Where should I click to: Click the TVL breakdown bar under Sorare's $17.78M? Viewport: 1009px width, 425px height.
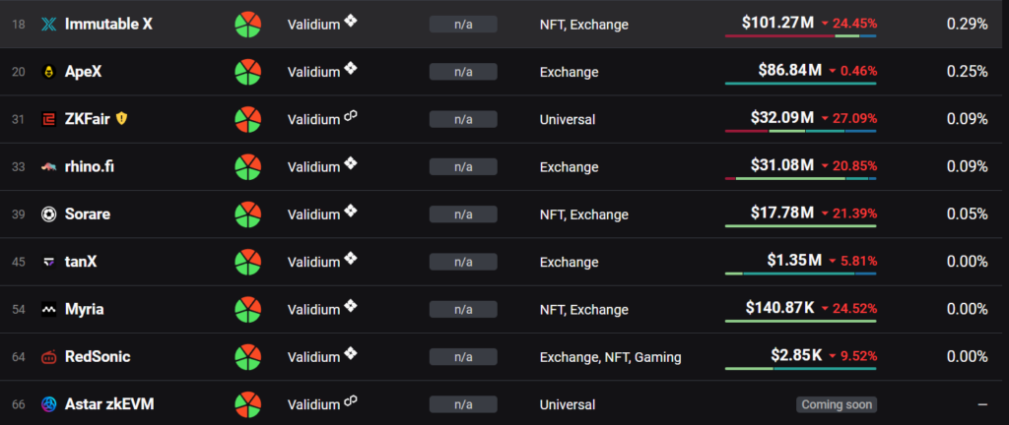(800, 226)
